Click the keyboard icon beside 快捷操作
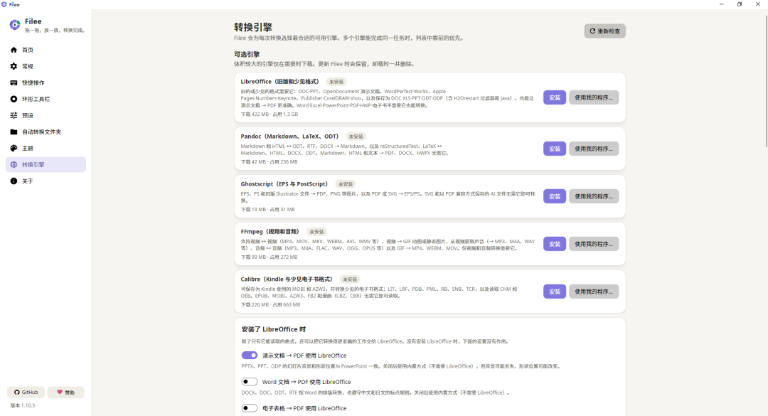This screenshot has height=416, width=768. (x=14, y=82)
